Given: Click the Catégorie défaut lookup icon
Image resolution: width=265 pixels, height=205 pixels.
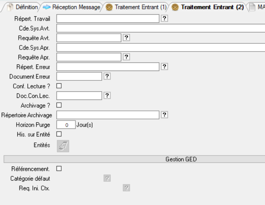Looking at the screenshot, I should tap(107, 178).
